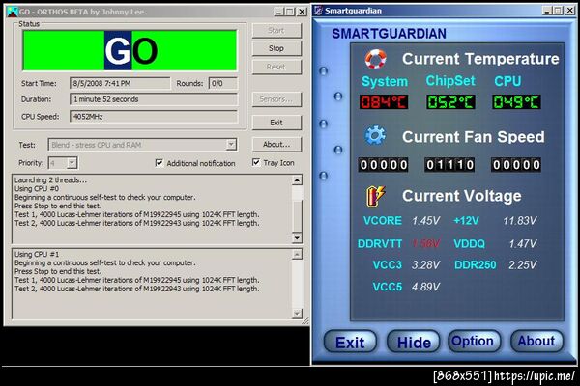The height and width of the screenshot is (386, 580).
Task: Open the Test type dropdown
Action: pos(231,145)
